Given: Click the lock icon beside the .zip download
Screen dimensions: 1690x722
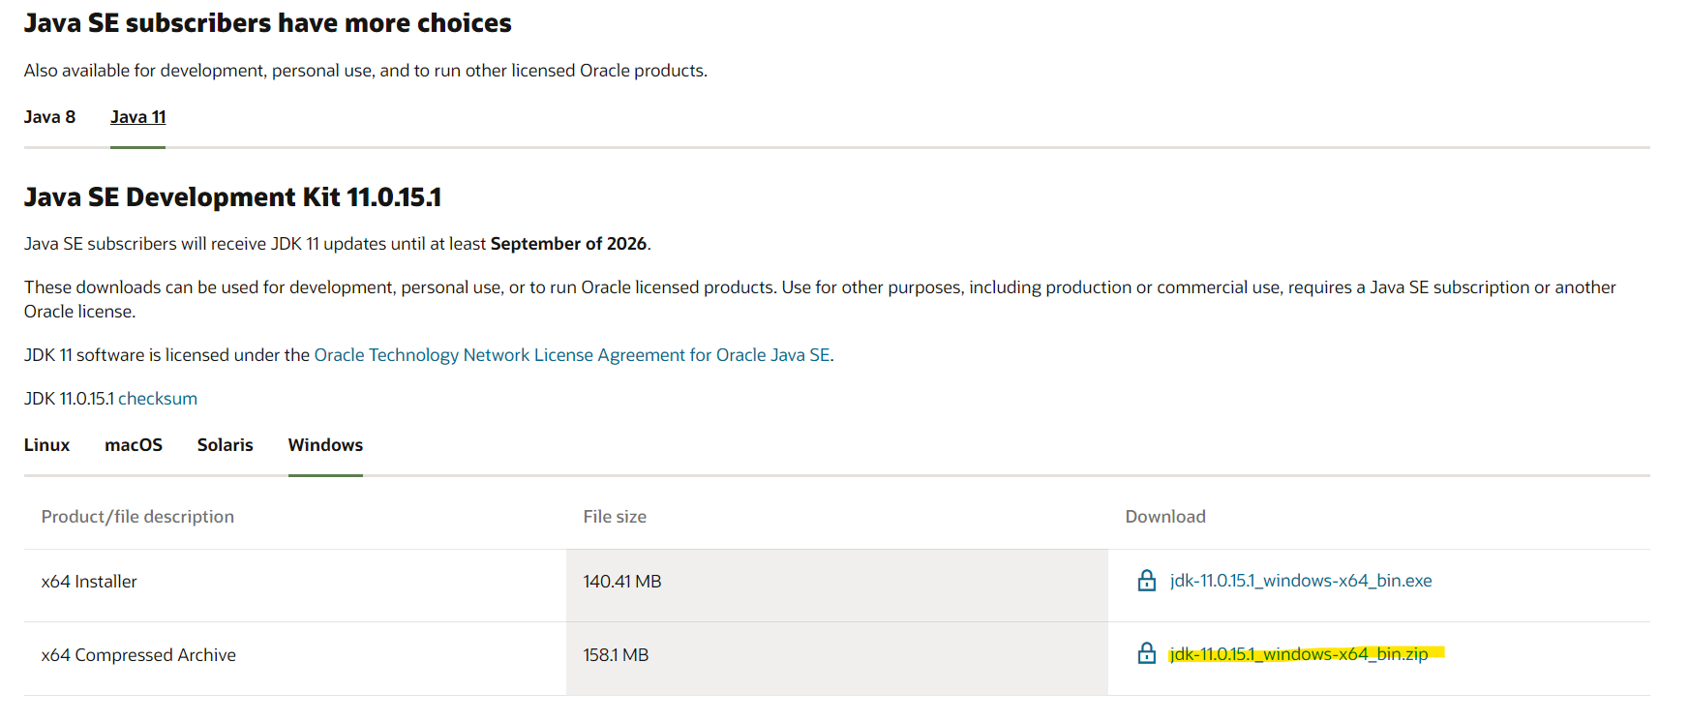Looking at the screenshot, I should point(1146,654).
